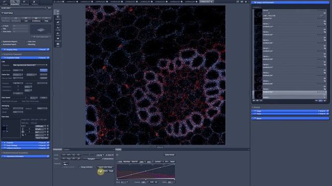
Task: Click the Navigator button
Action: pos(91,159)
